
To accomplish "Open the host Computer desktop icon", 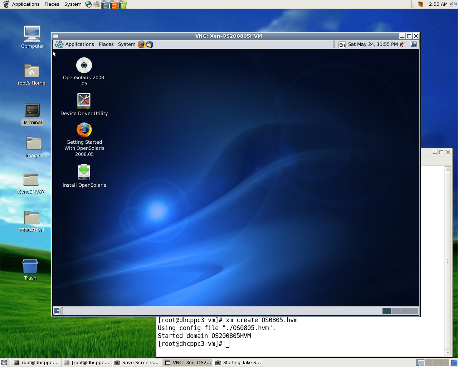I will point(32,34).
